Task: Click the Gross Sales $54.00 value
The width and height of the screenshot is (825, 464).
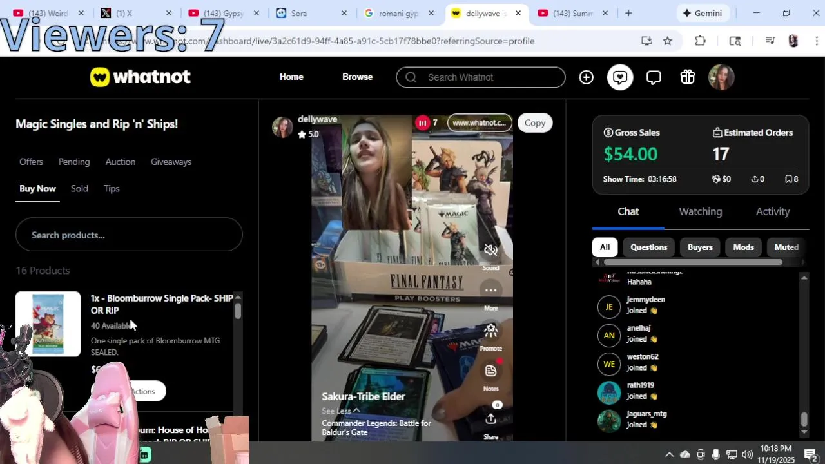Action: 630,154
